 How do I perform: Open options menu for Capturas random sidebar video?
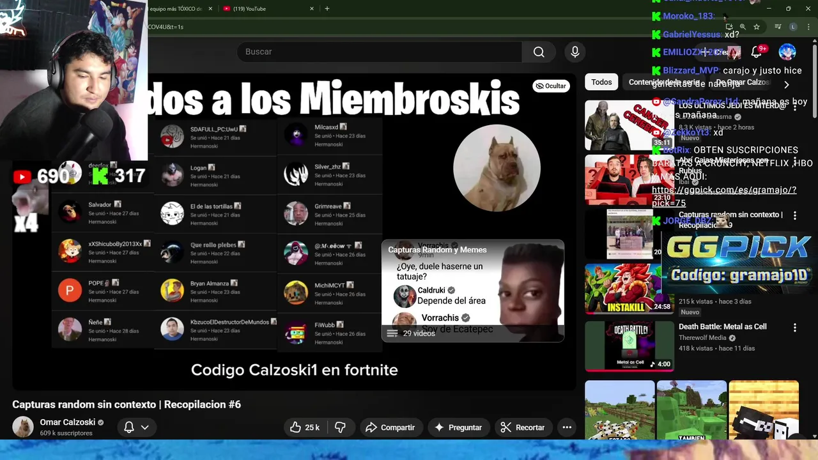tap(795, 216)
